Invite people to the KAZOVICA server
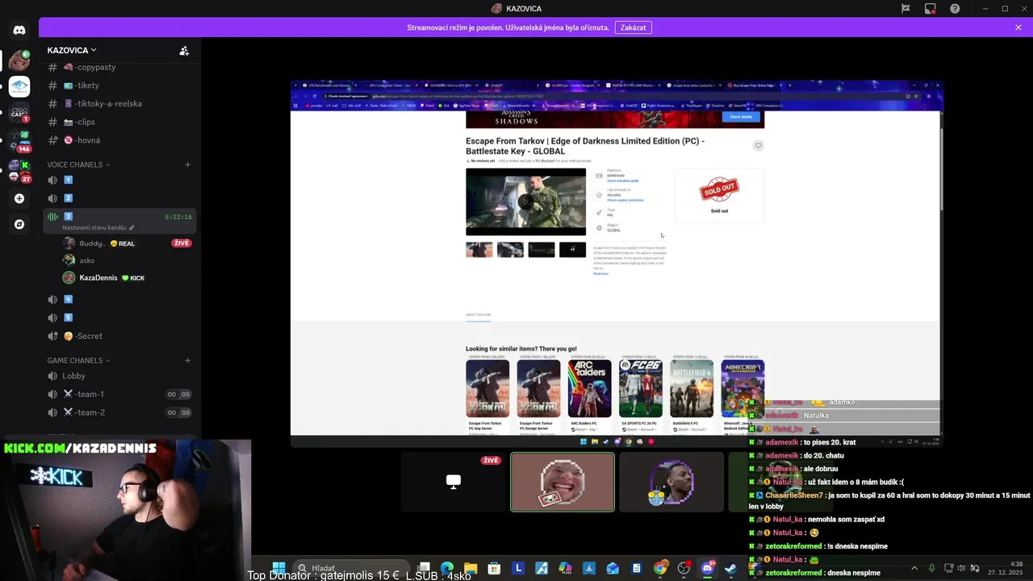 click(184, 51)
